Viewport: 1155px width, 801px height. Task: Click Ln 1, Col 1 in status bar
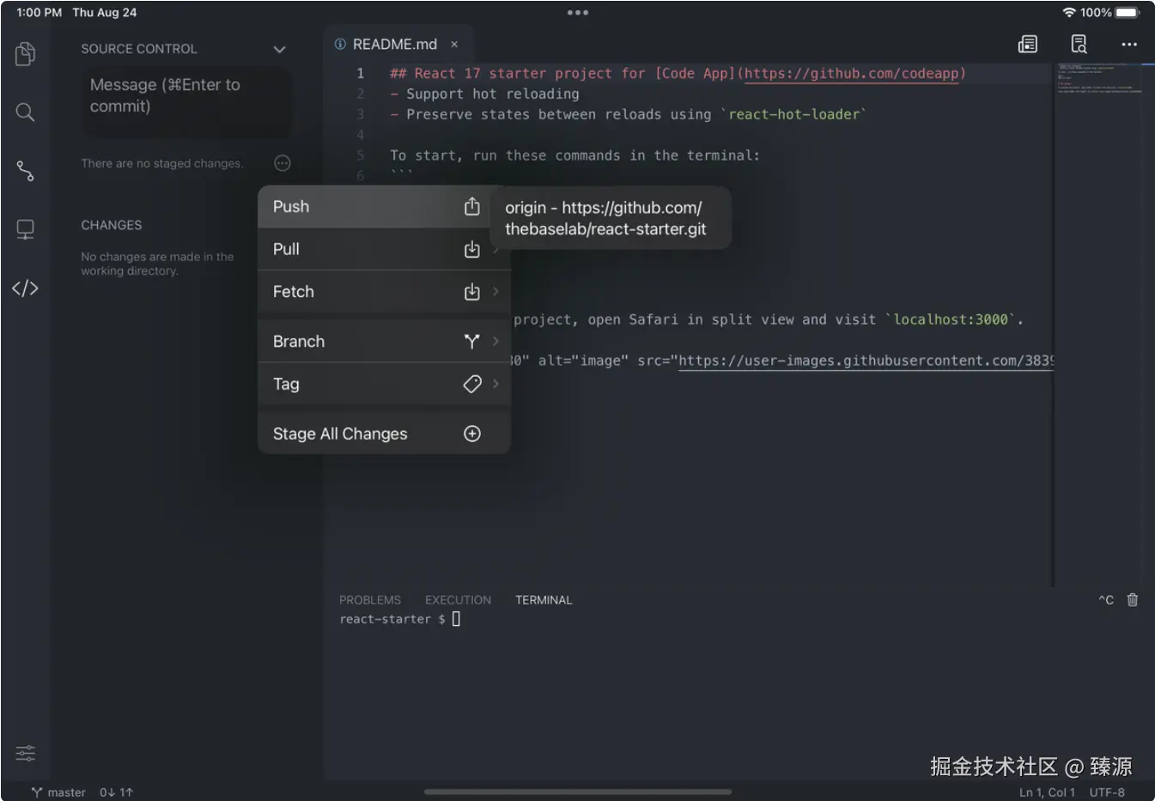1047,792
